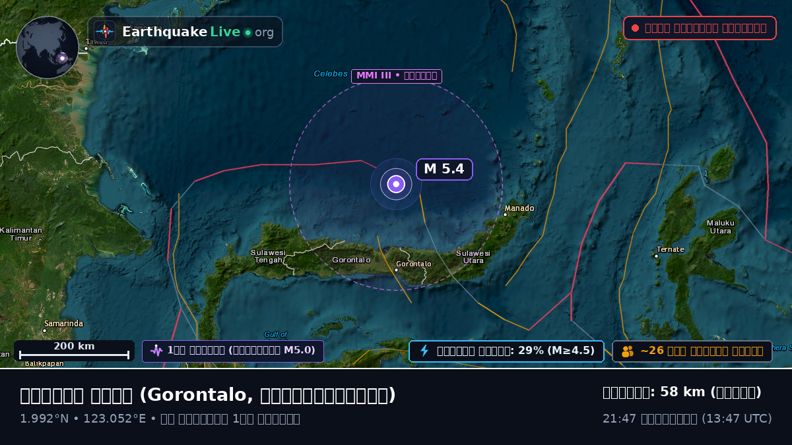The width and height of the screenshot is (792, 445).
Task: Click the EarthquakeLive compass logo icon
Action: click(104, 32)
